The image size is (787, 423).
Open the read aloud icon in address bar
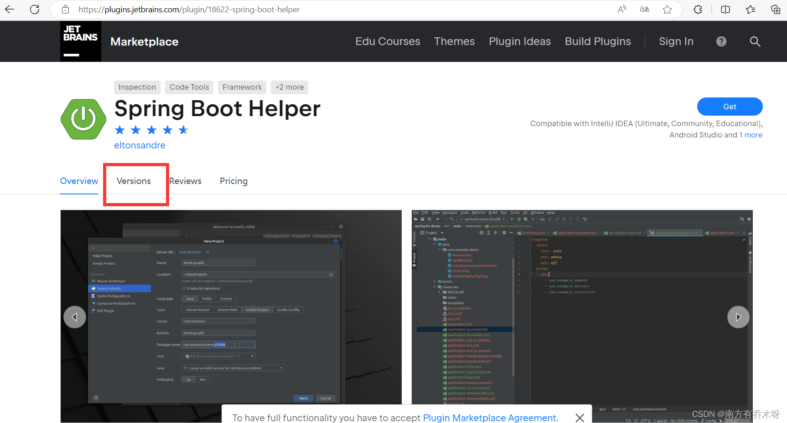(x=622, y=9)
